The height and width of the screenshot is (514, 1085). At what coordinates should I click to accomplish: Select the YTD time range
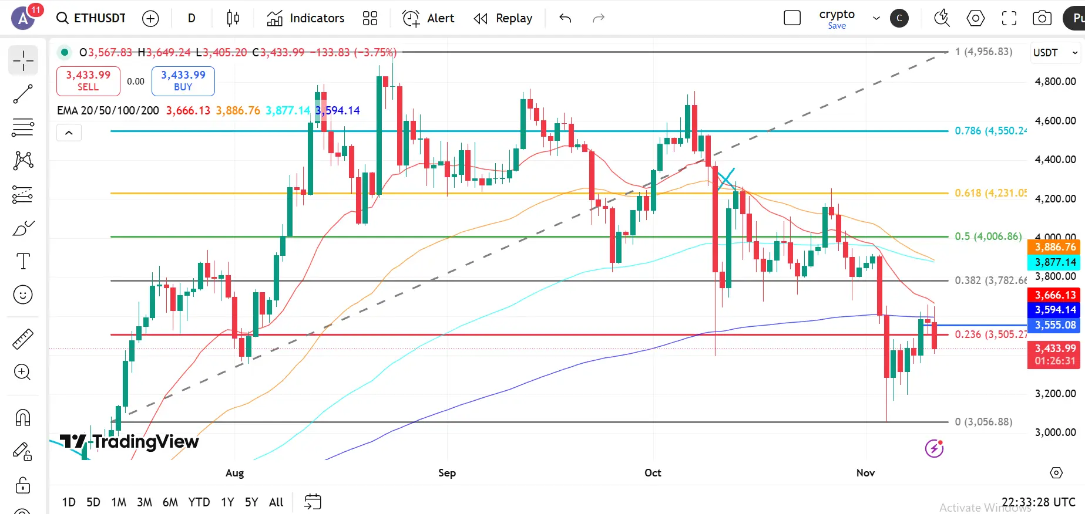199,502
